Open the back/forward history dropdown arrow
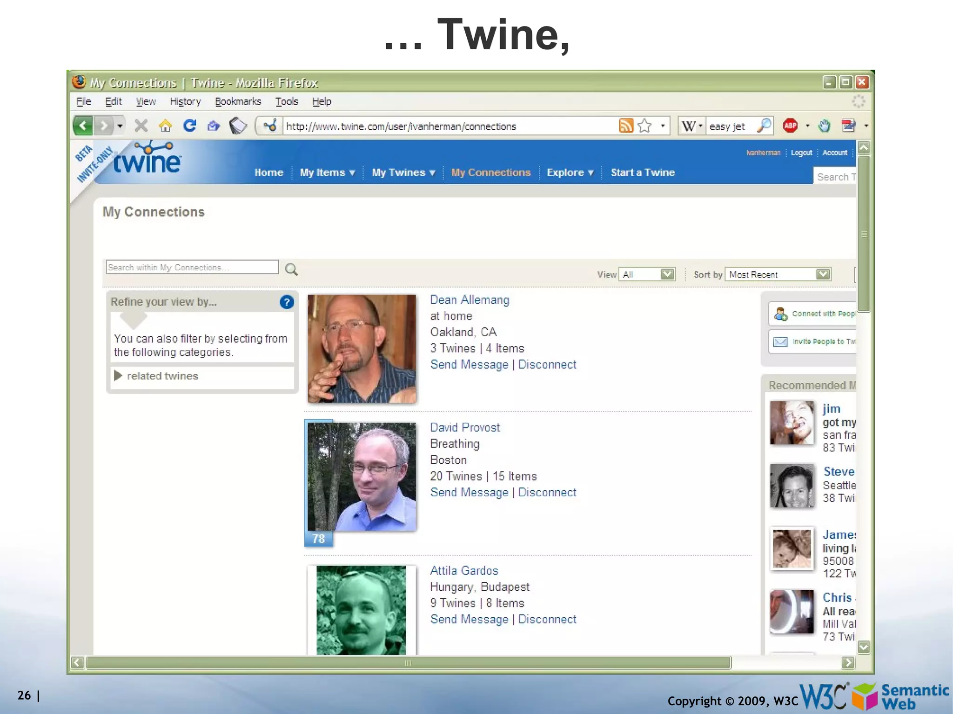 [x=120, y=126]
